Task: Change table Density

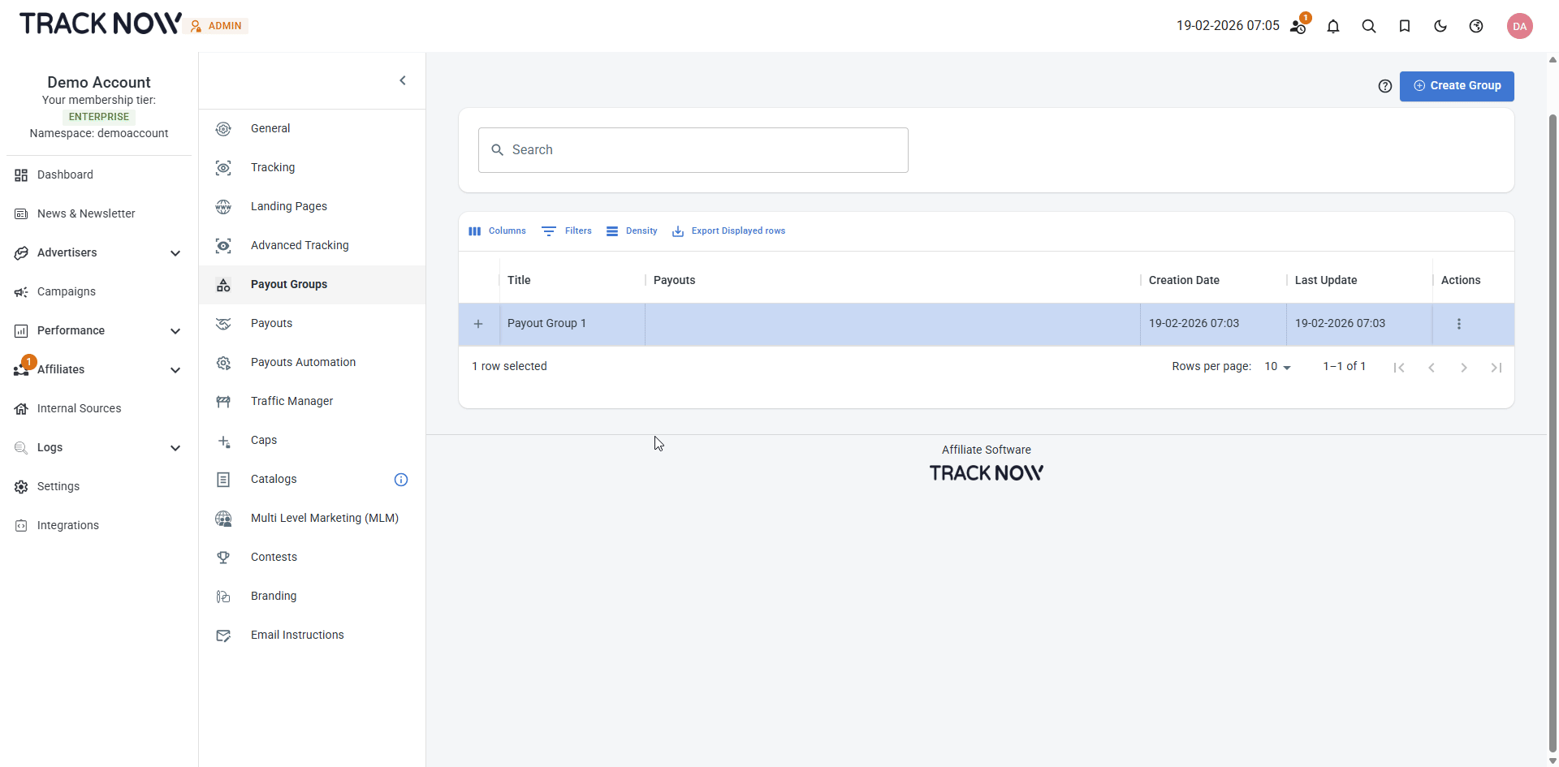Action: 631,231
